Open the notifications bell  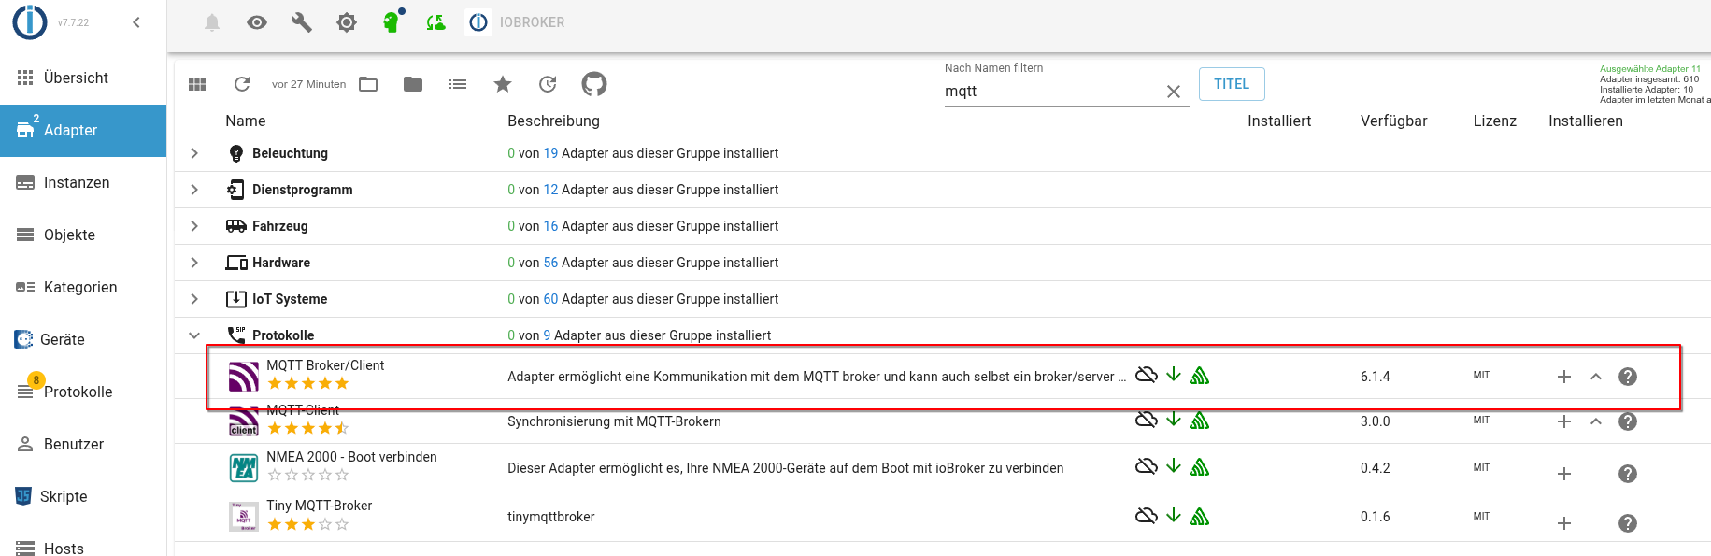click(x=212, y=22)
